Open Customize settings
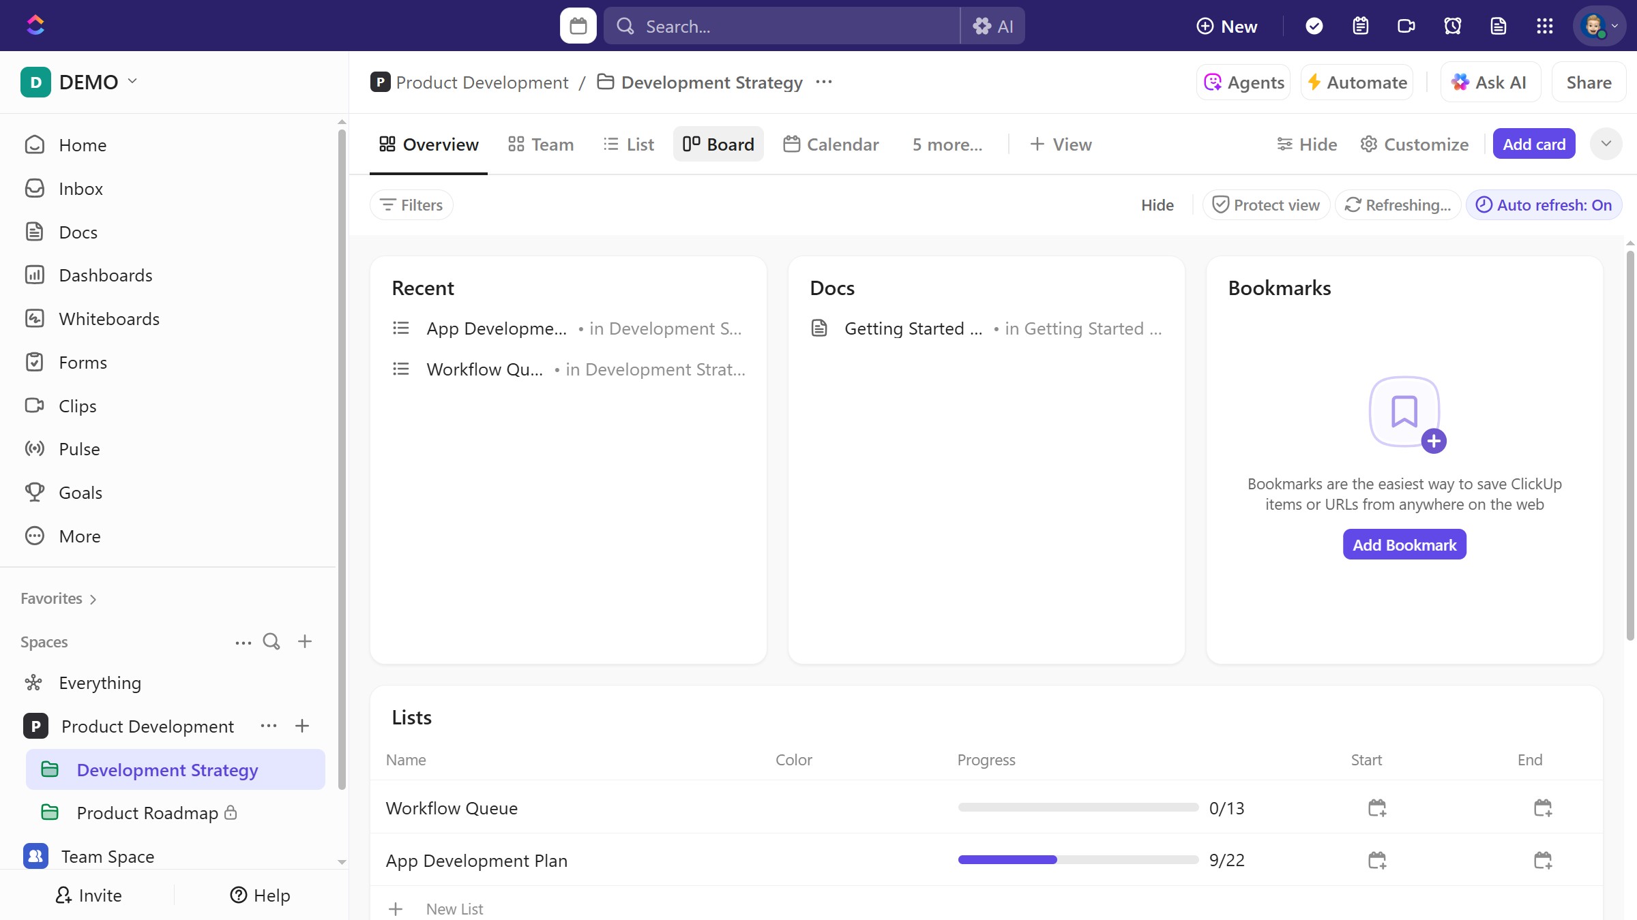This screenshot has height=920, width=1637. pyautogui.click(x=1415, y=144)
